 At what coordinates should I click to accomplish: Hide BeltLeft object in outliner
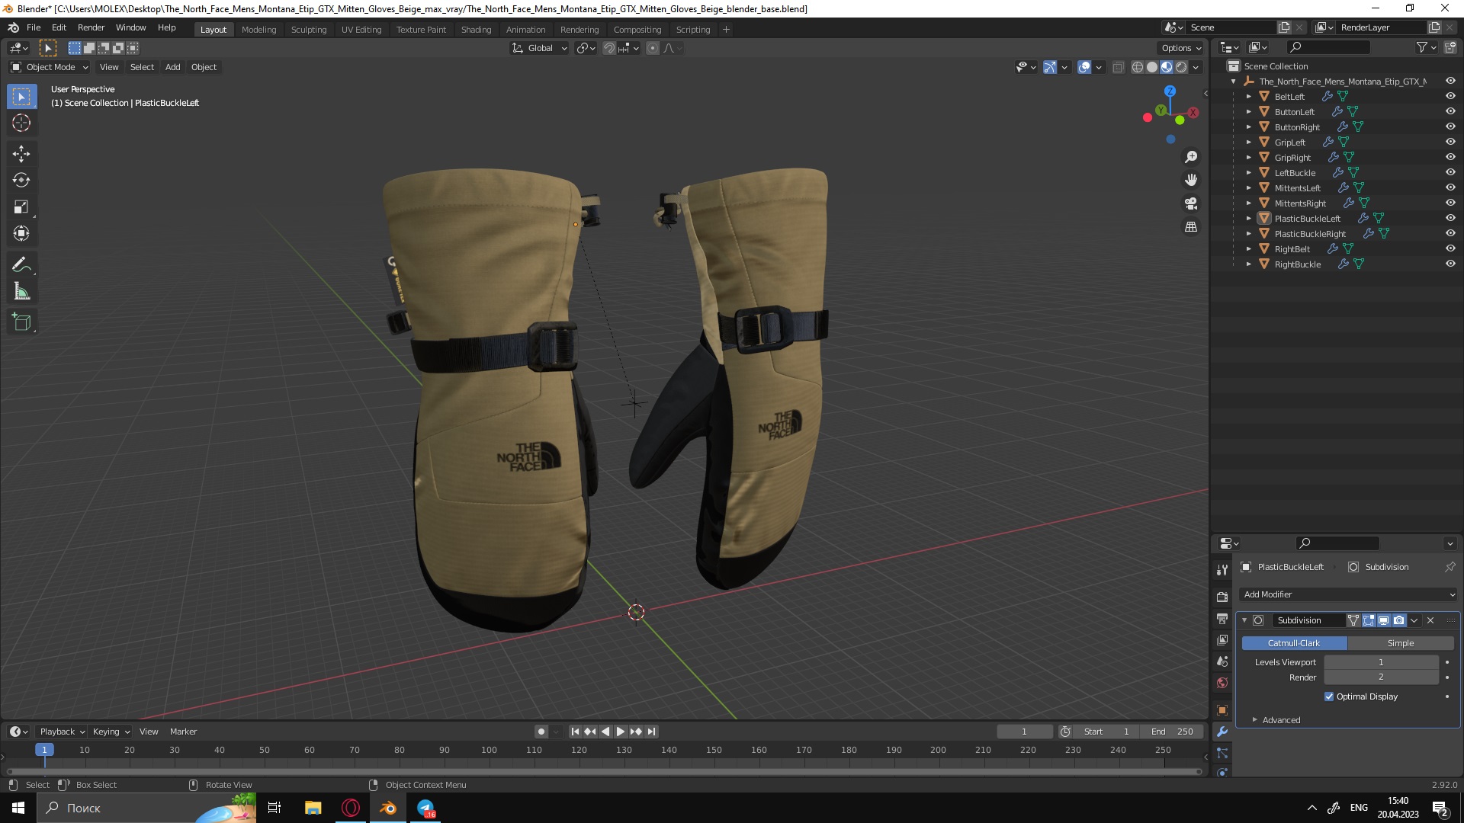(1450, 96)
